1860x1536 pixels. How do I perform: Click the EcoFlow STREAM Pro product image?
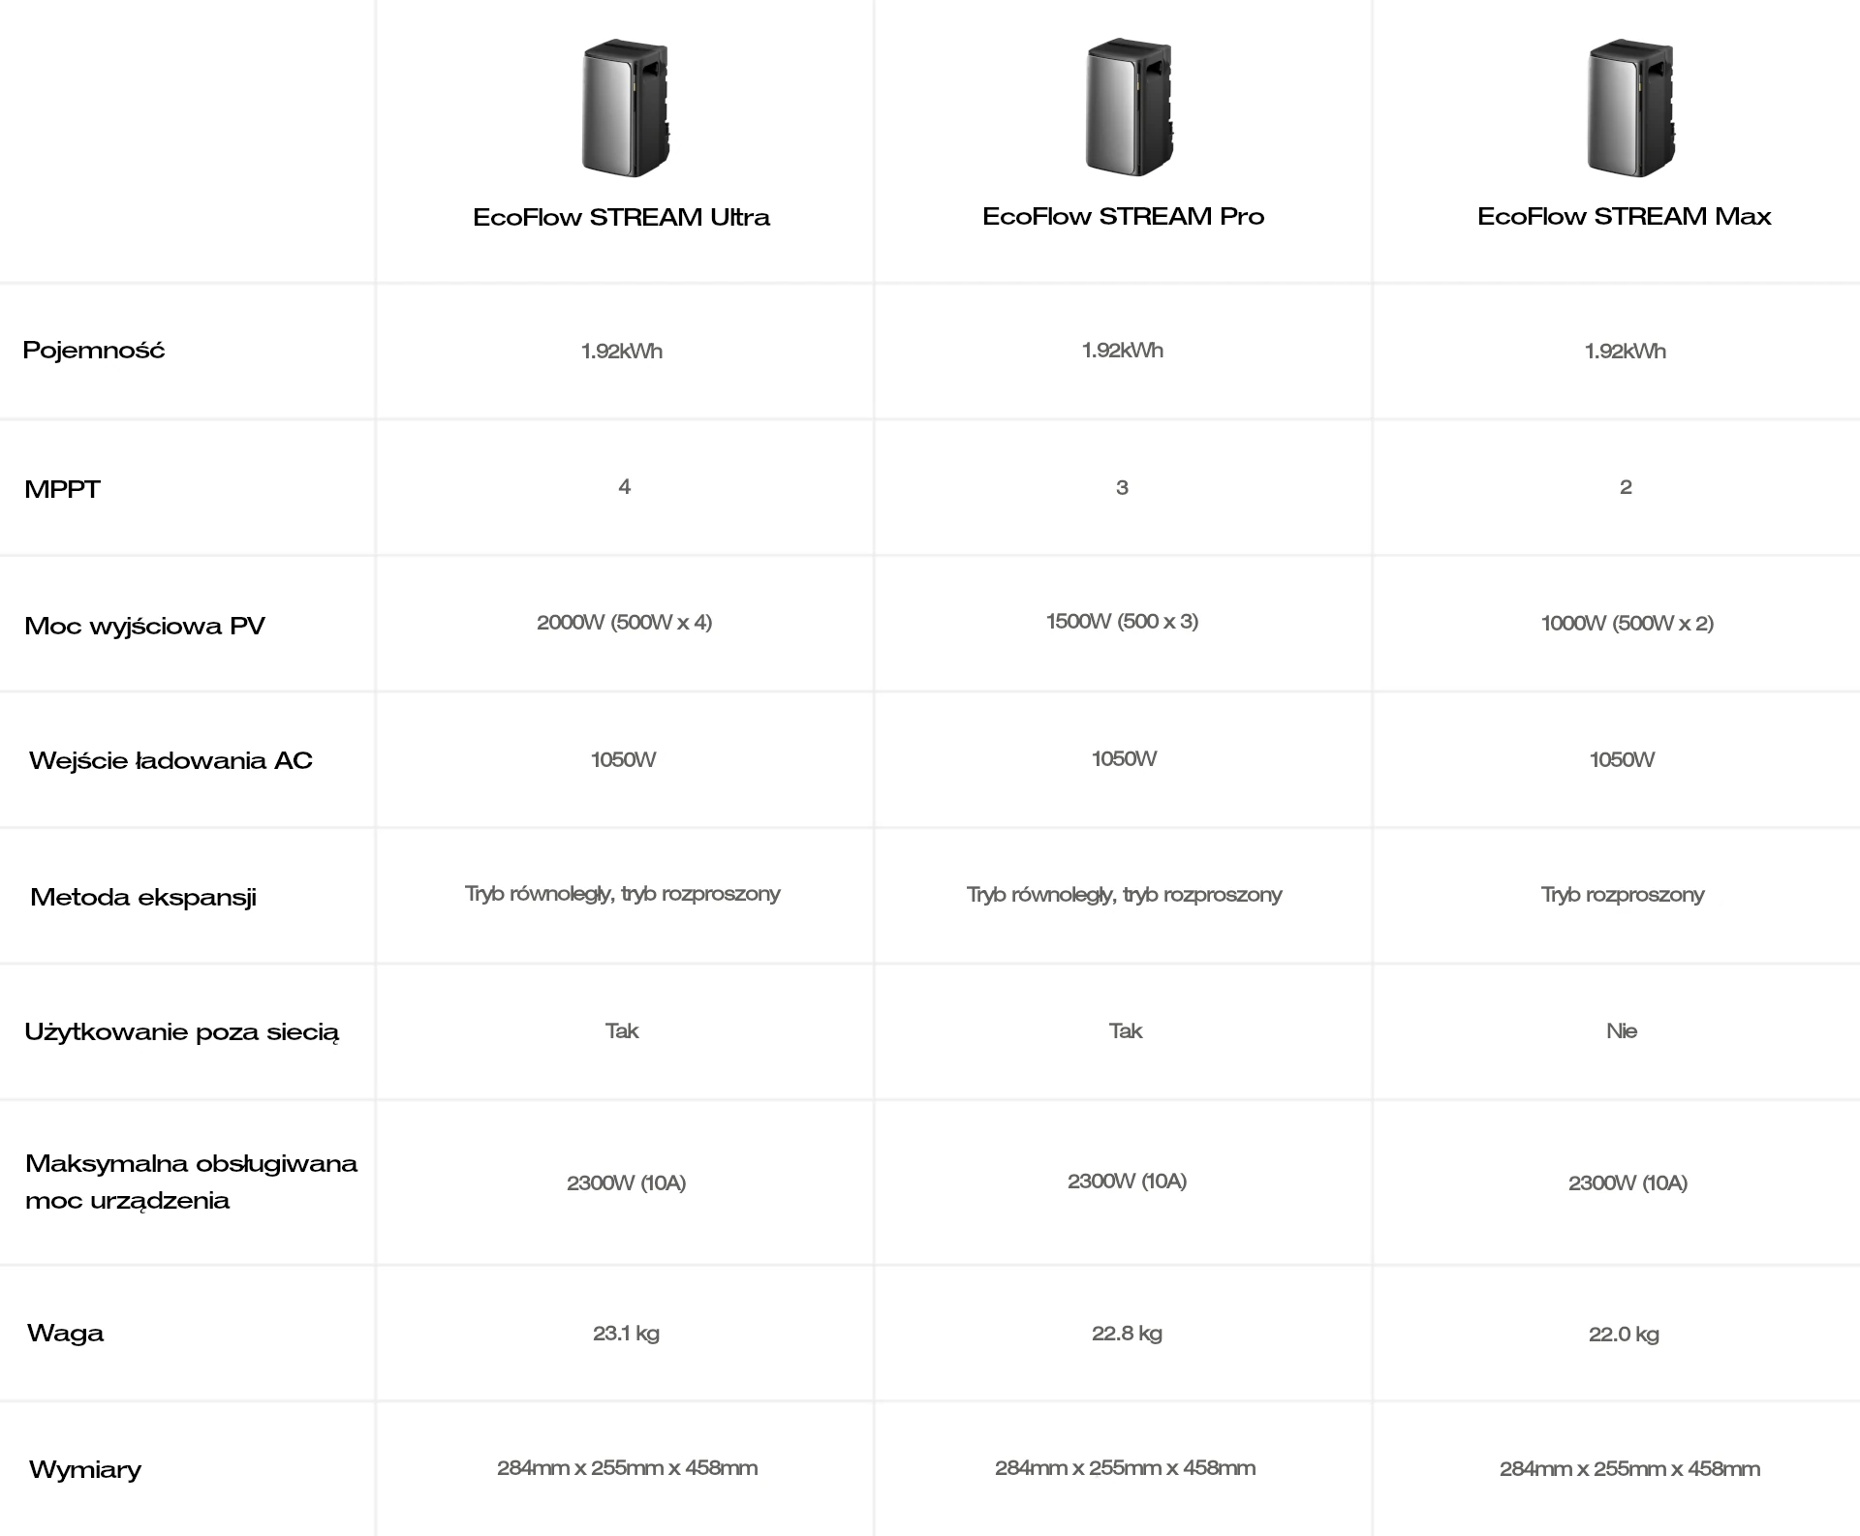(x=1129, y=108)
